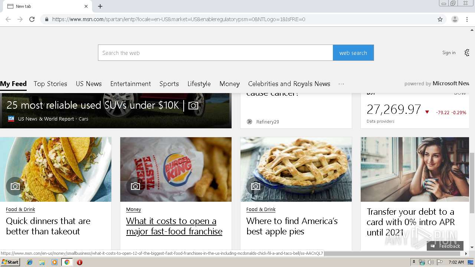Click the taskbar clock 7:02 AM

click(456, 262)
